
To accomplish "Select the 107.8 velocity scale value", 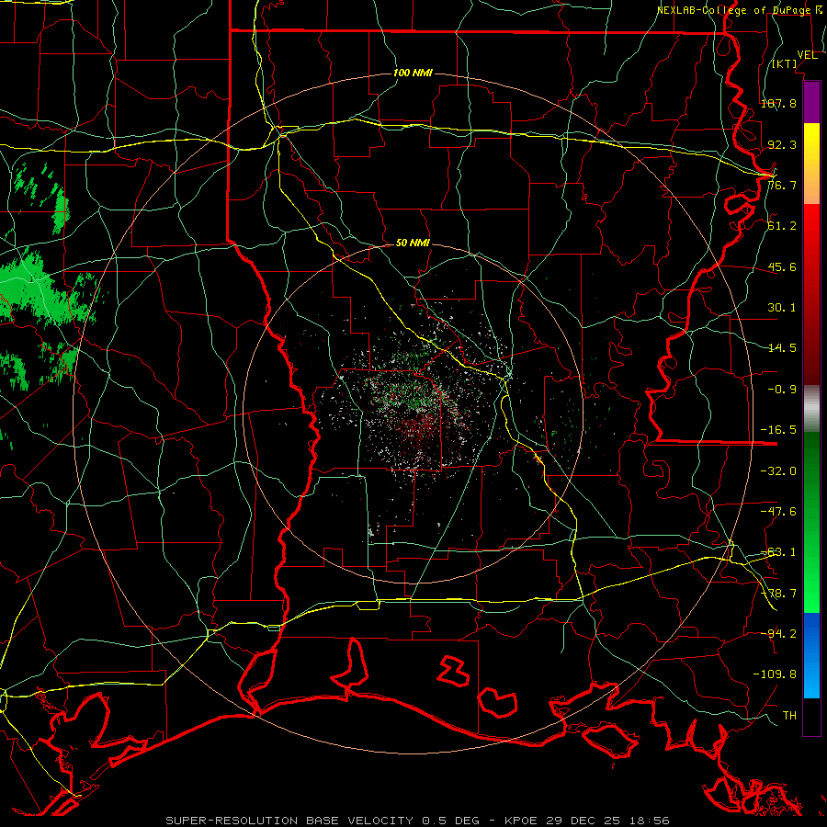I will (778, 103).
